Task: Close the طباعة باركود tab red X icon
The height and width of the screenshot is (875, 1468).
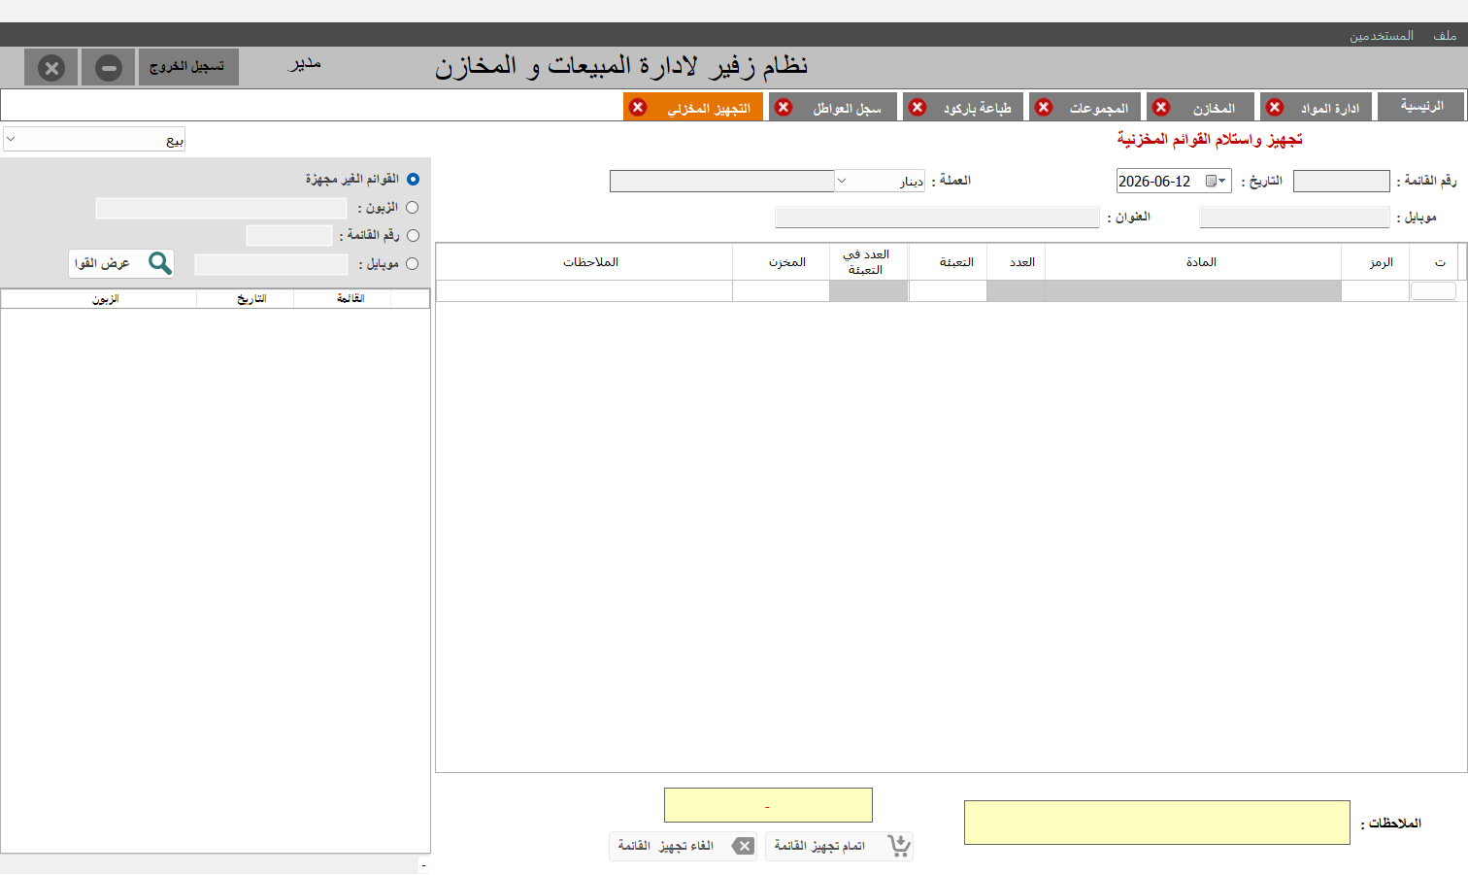Action: (x=917, y=107)
